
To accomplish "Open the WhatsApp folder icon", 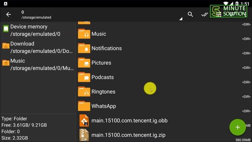I will [84, 106].
